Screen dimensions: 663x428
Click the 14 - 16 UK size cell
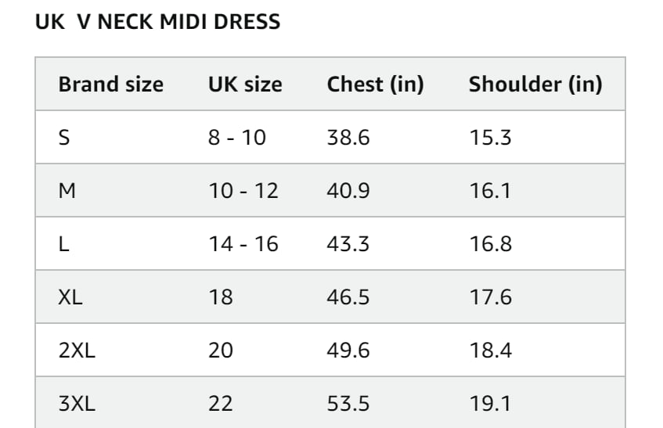[x=243, y=244]
